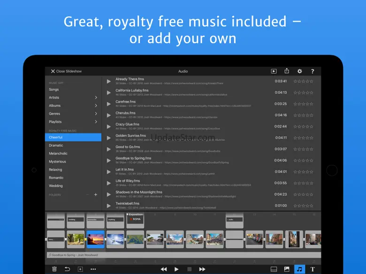
Task: Rate Already There.fms using the stars
Action: tap(303, 81)
